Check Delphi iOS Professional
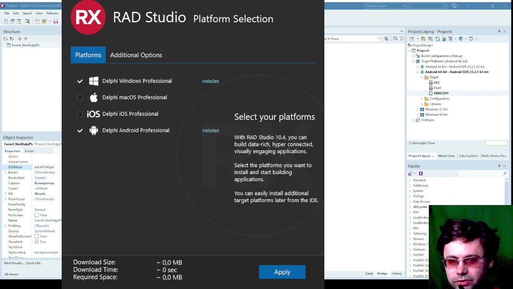Viewport: 513px width, 289px height. pos(80,114)
